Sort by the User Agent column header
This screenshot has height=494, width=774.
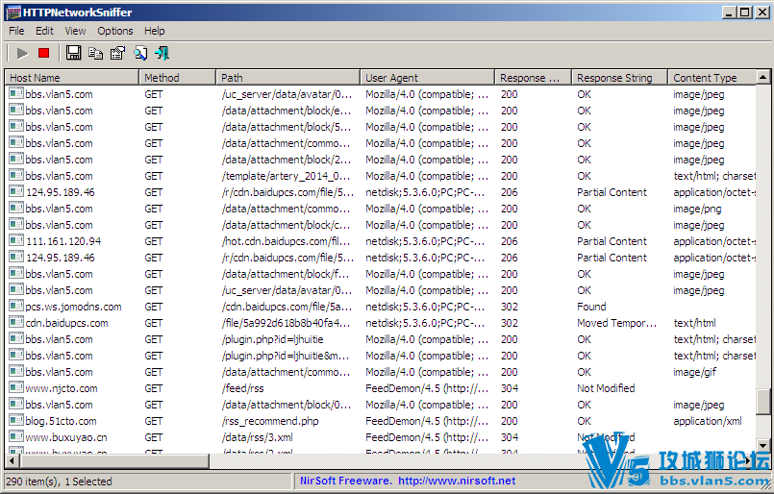tap(428, 78)
